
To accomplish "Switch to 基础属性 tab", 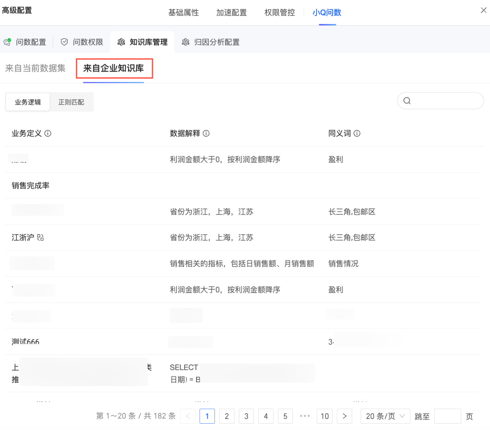I will [x=184, y=13].
